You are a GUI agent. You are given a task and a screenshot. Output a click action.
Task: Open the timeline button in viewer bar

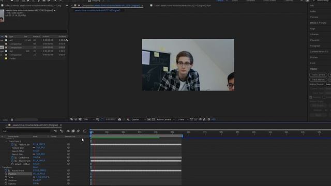[200, 119]
